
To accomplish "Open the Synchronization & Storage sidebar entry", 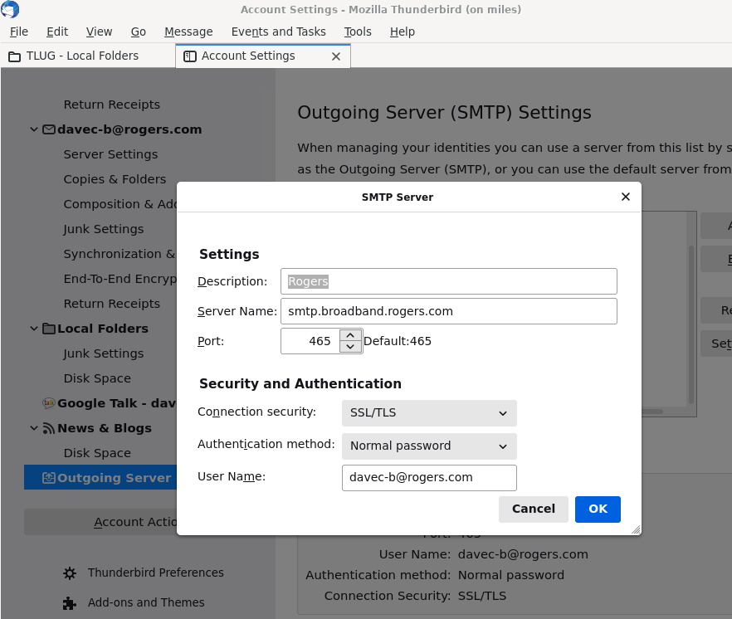I will coord(120,254).
